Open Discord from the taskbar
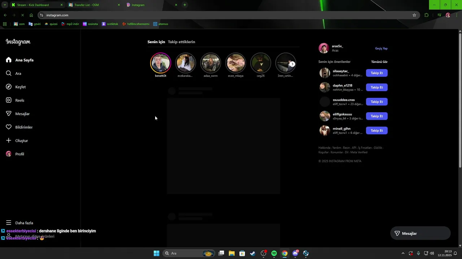The height and width of the screenshot is (259, 462). [295, 253]
